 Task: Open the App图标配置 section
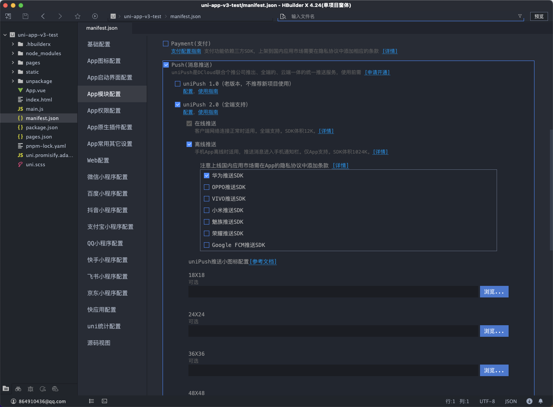pos(104,61)
